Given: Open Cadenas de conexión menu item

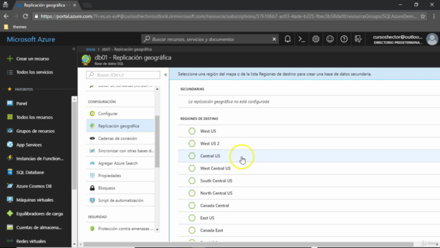Looking at the screenshot, I should (x=120, y=138).
